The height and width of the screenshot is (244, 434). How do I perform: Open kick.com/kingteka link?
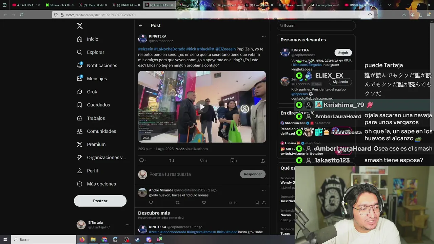pyautogui.click(x=307, y=65)
